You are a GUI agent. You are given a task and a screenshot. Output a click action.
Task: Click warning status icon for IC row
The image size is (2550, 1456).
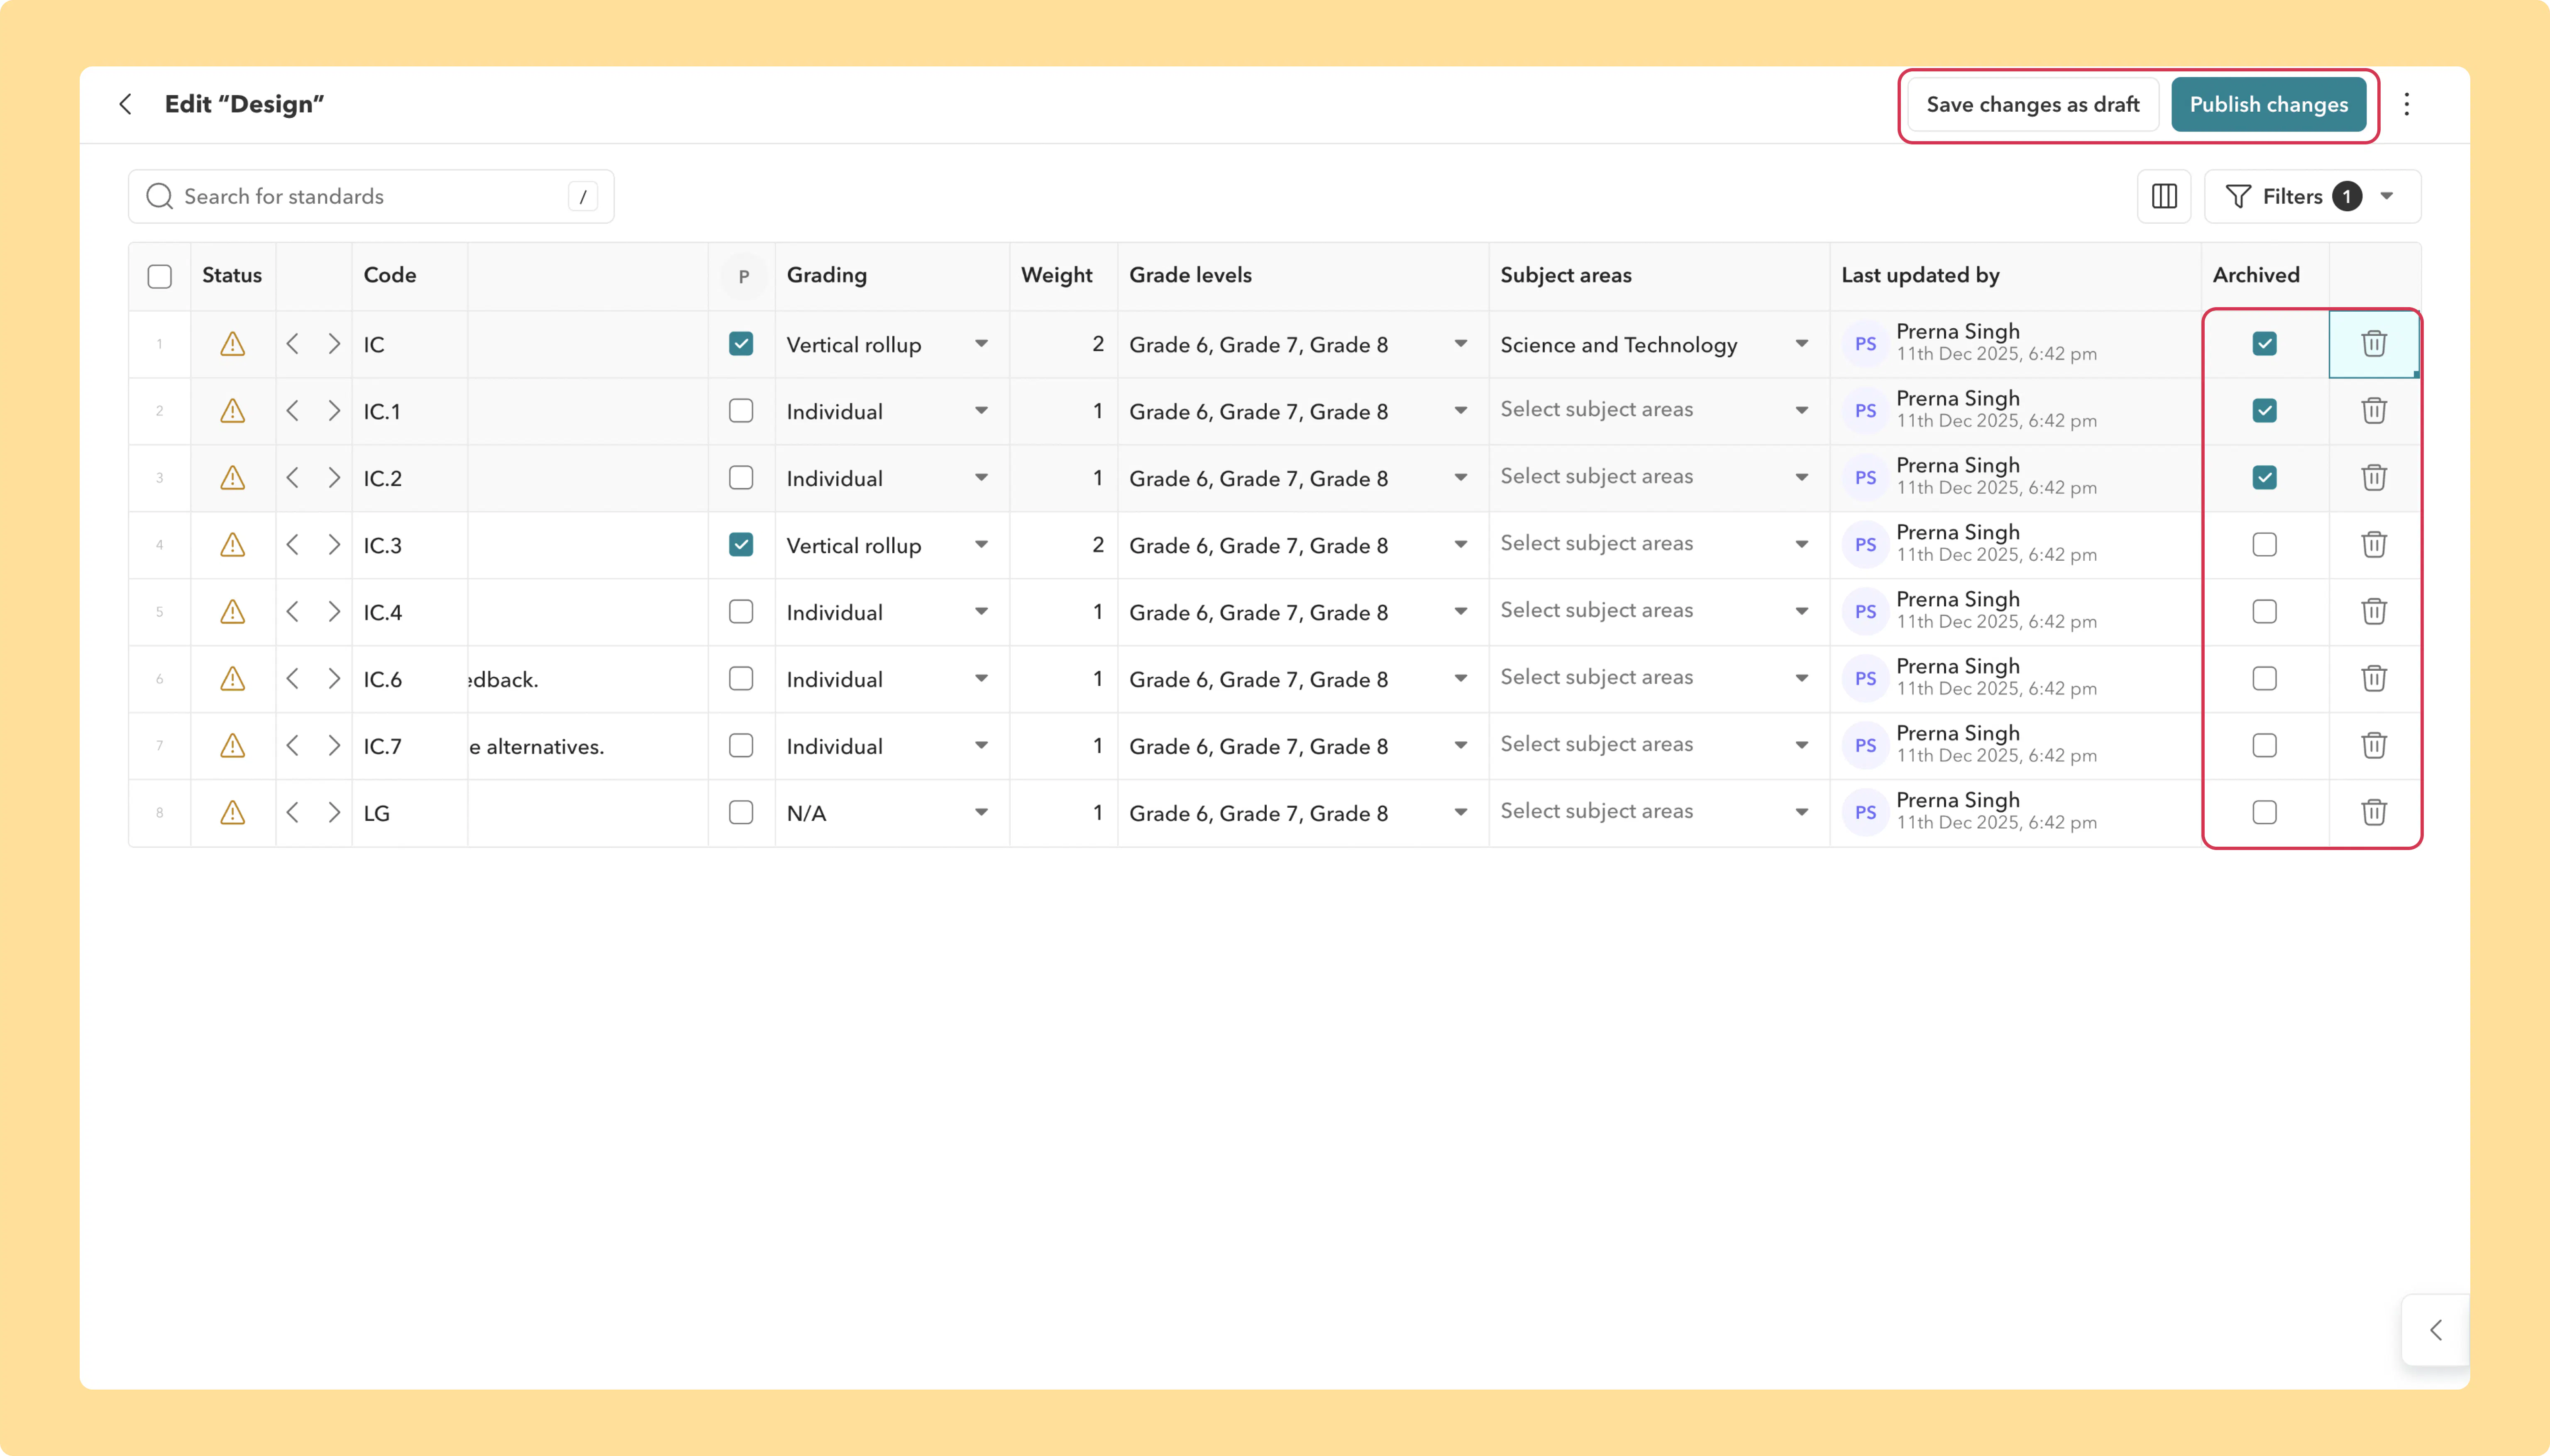coord(233,344)
